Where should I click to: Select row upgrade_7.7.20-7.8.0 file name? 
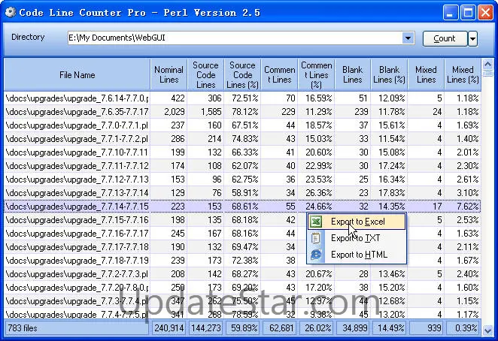[x=77, y=288]
